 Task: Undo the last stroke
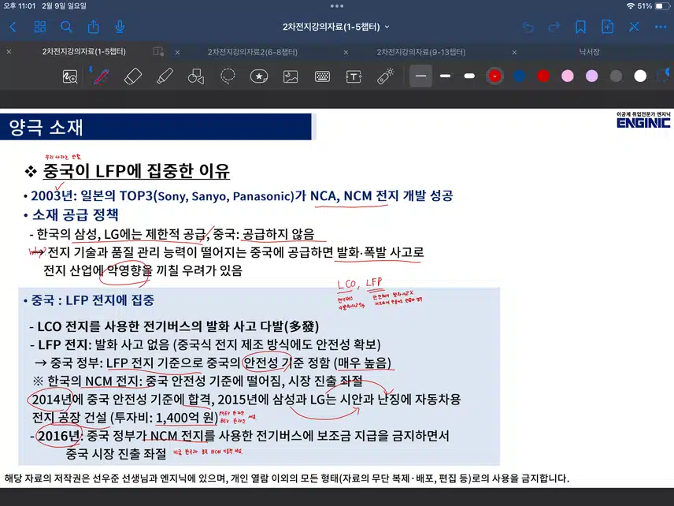point(528,27)
